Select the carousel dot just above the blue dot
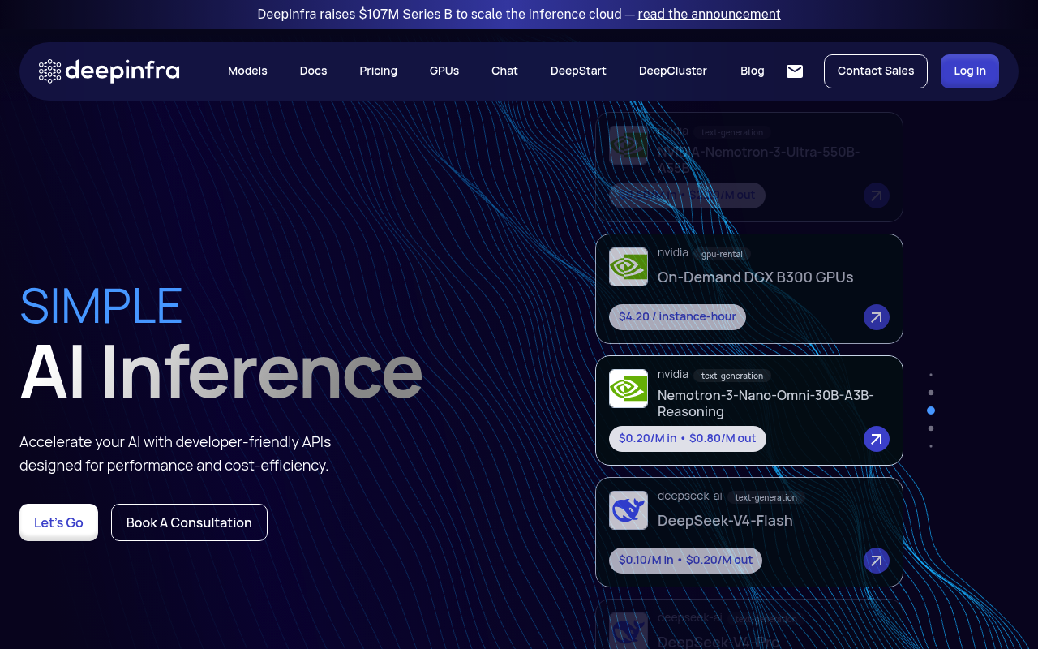The width and height of the screenshot is (1038, 649). point(931,393)
